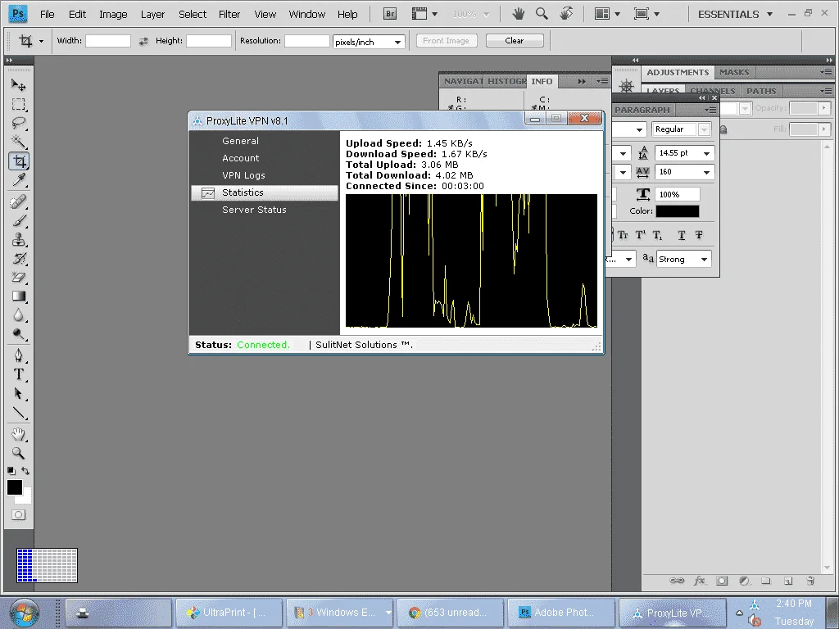Viewport: 839px width, 629px height.
Task: Click the Zoom magnifier in the top bar
Action: pyautogui.click(x=542, y=14)
